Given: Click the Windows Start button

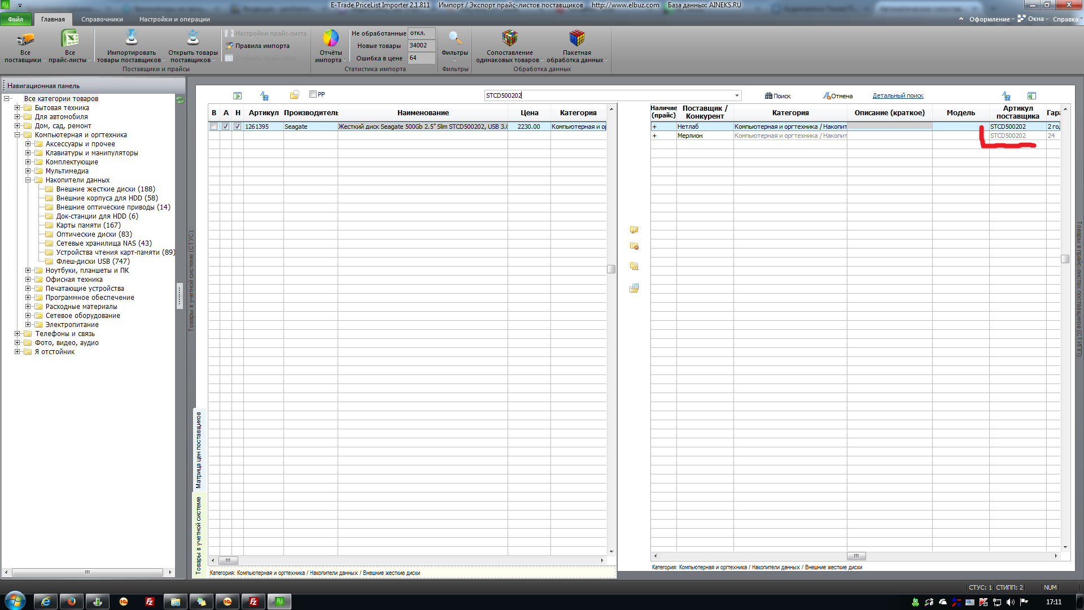Looking at the screenshot, I should (15, 600).
